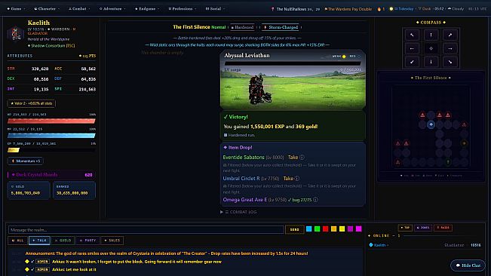Switch chat to the Party tab
This screenshot has height=276, width=491.
[87, 241]
